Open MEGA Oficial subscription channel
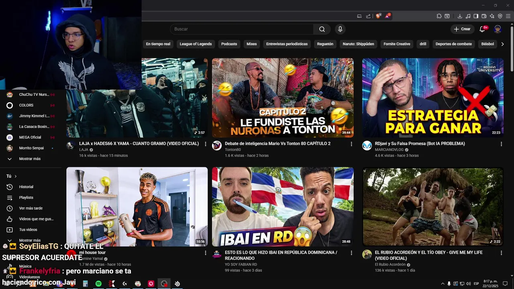 [30, 137]
